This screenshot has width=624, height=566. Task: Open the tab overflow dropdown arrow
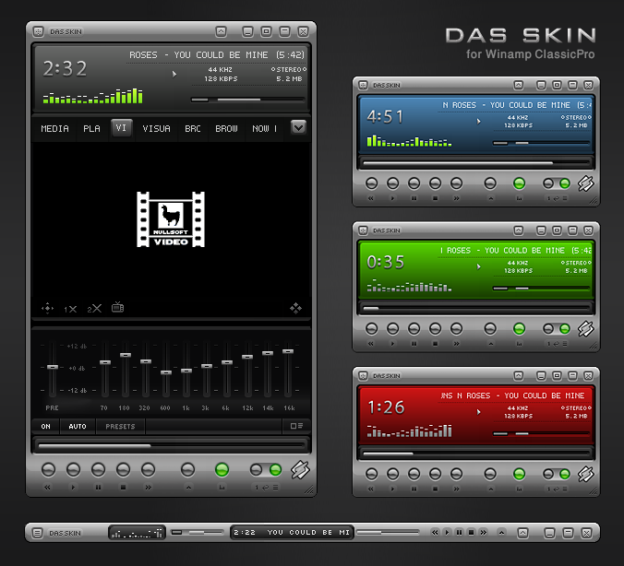point(298,127)
